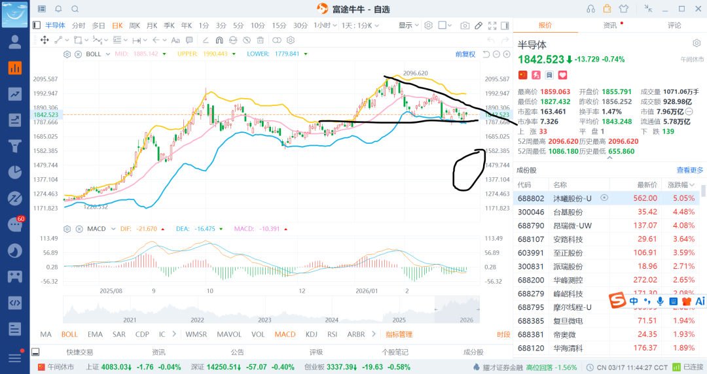
Task: Click the Sogou input method mic icon
Action: pyautogui.click(x=660, y=301)
